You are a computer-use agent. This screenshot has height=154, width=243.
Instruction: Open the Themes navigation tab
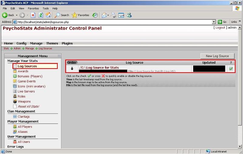(x=52, y=43)
